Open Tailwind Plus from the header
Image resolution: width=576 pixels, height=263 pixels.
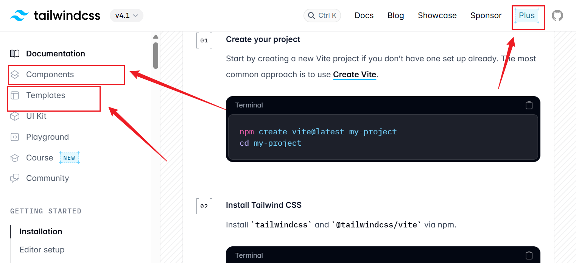pos(526,16)
